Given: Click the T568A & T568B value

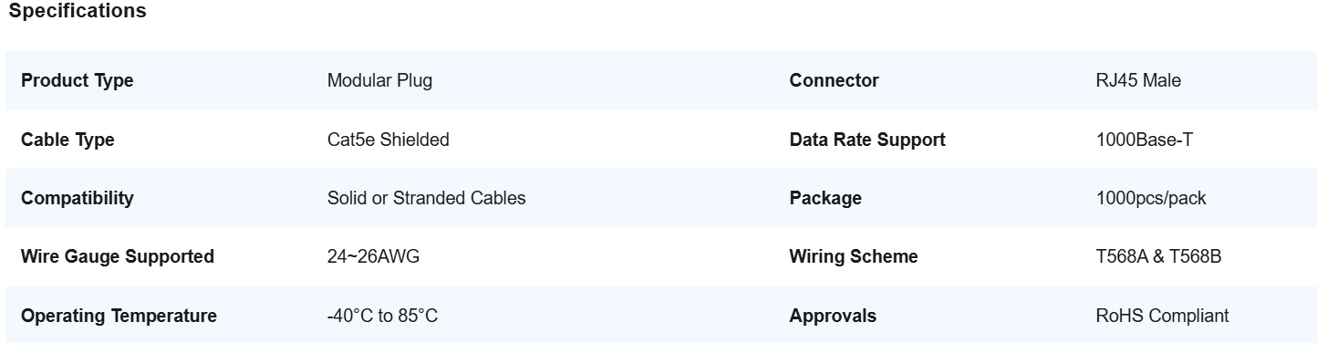Looking at the screenshot, I should tap(1158, 256).
